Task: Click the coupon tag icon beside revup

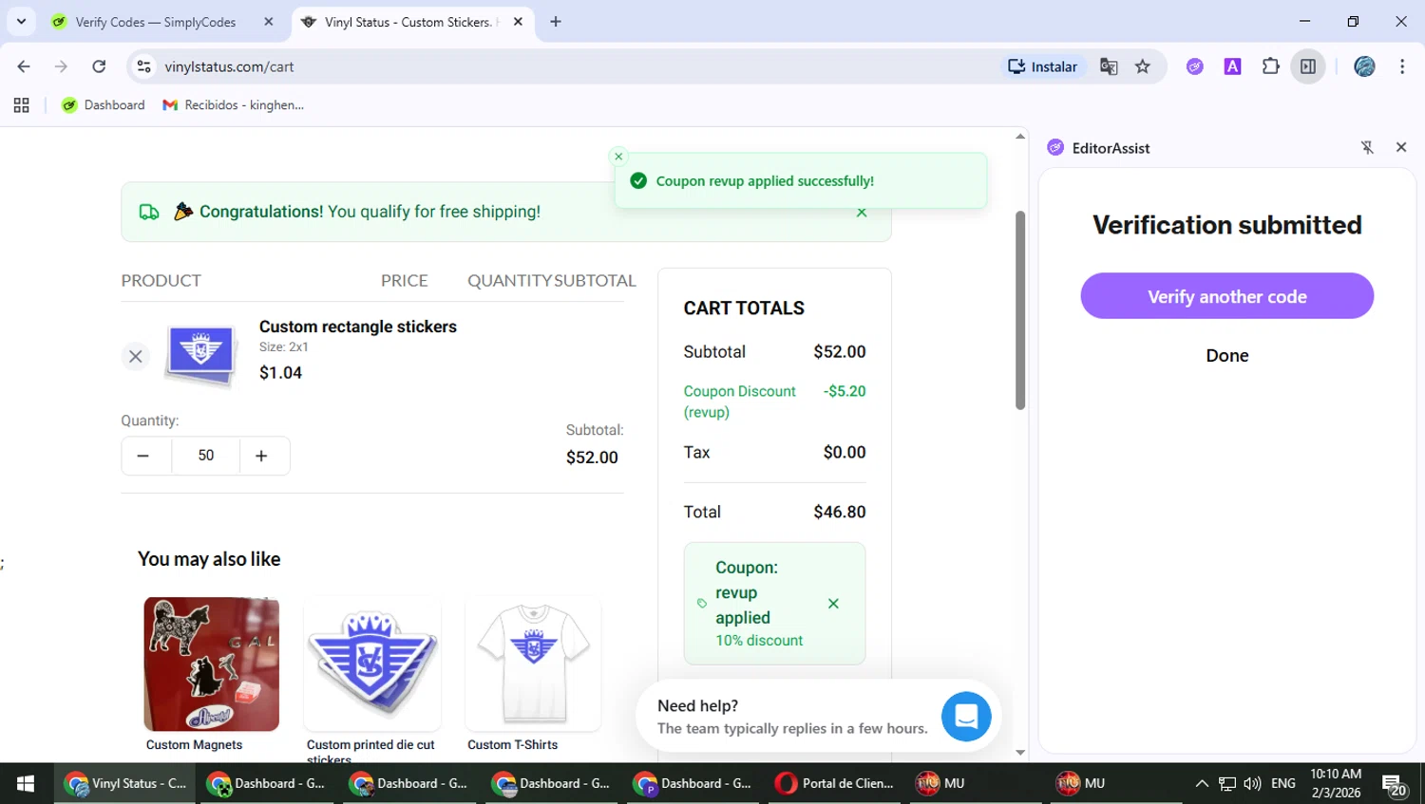Action: click(702, 604)
